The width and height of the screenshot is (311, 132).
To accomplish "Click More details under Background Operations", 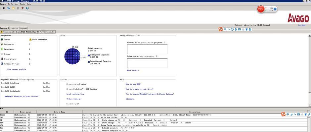I will (x=133, y=70).
